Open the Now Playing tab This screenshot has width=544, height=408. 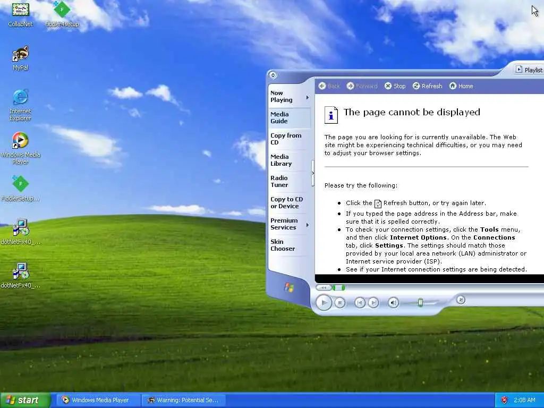click(286, 97)
